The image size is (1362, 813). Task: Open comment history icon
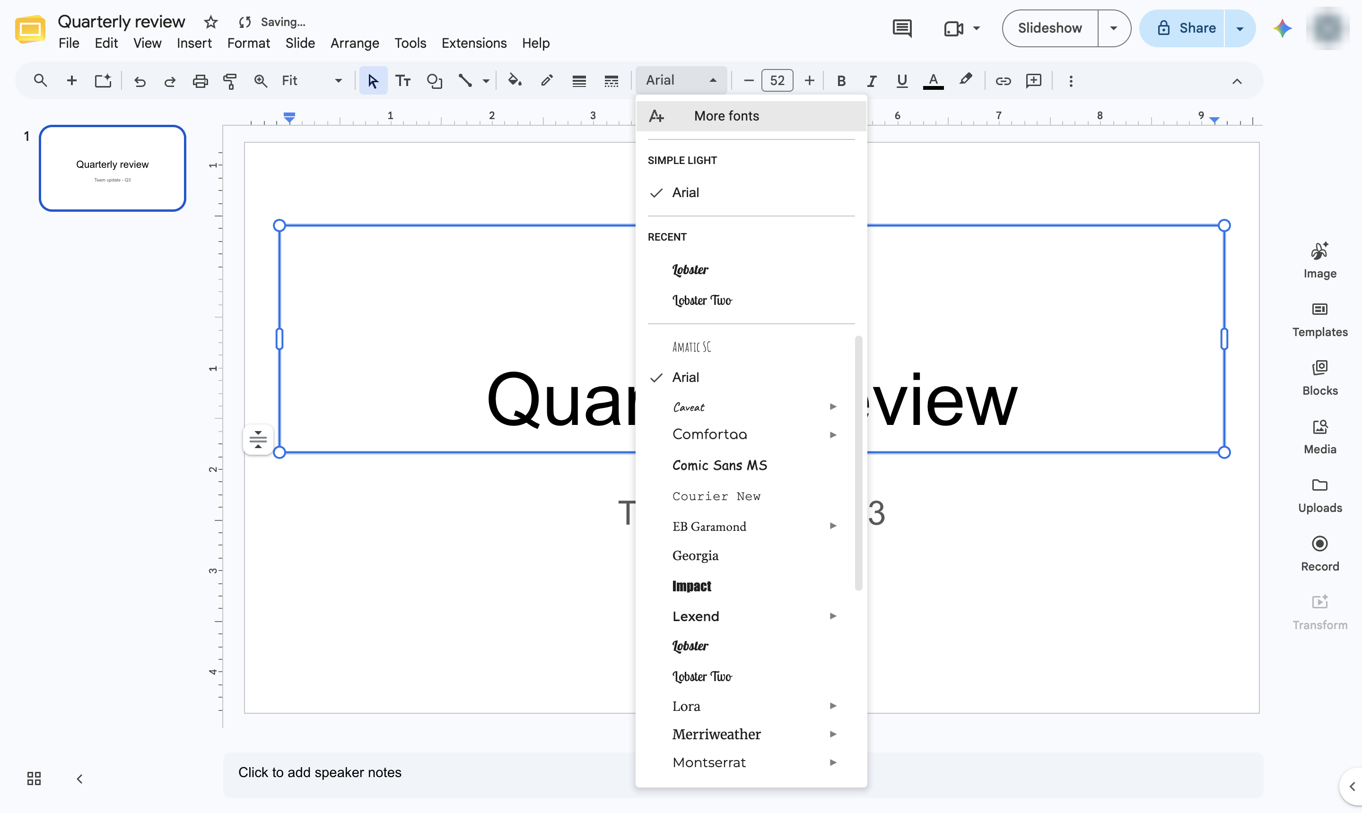pyautogui.click(x=902, y=28)
